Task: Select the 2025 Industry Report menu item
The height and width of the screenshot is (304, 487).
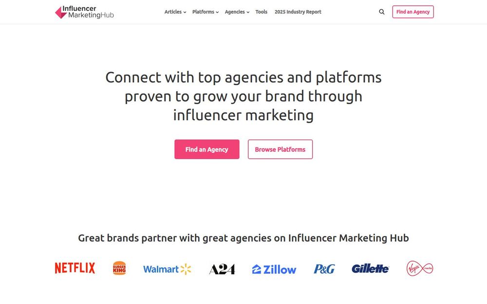Action: (x=298, y=12)
